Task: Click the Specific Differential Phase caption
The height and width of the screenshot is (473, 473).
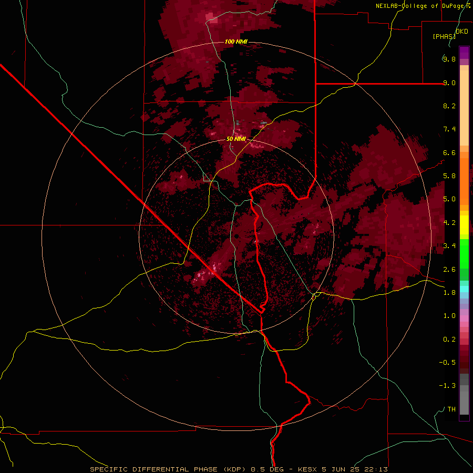Action: click(x=239, y=469)
